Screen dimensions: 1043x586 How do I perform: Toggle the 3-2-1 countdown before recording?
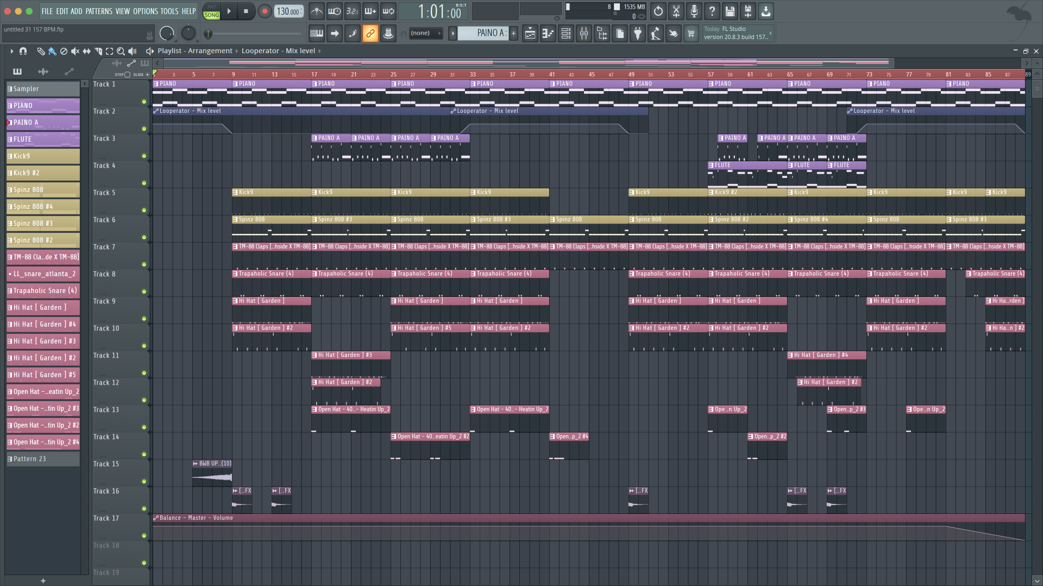[x=353, y=11]
